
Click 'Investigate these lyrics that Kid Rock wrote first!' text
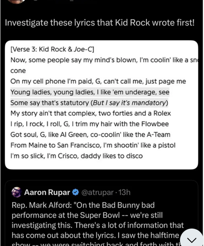click(x=100, y=23)
